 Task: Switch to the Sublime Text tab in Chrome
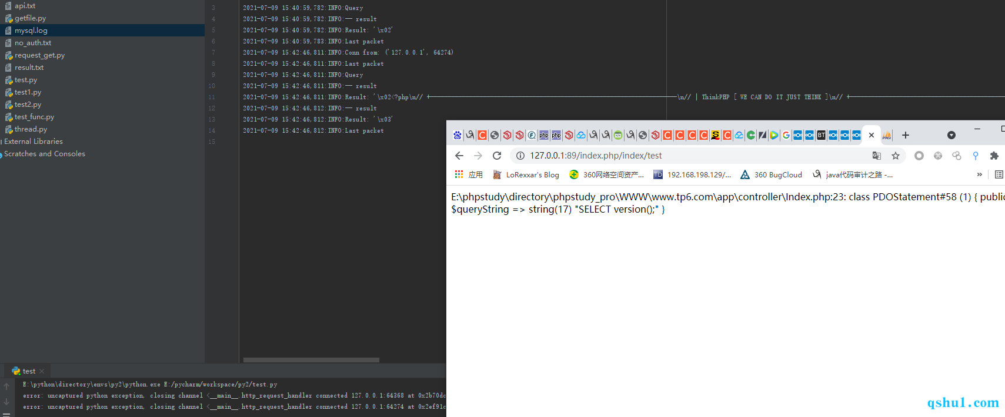tap(716, 135)
